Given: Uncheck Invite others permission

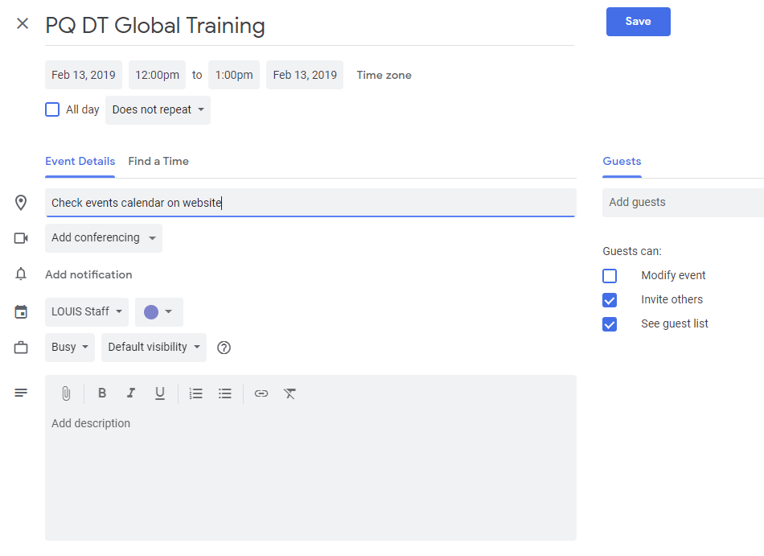Looking at the screenshot, I should (610, 300).
